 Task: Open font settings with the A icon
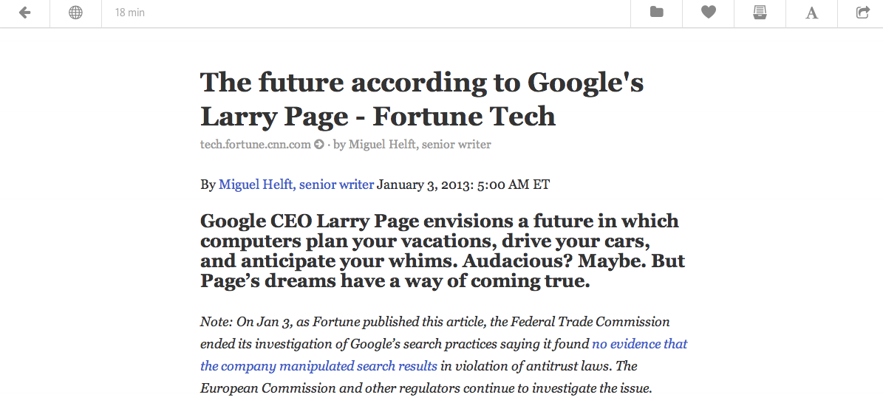tap(811, 13)
